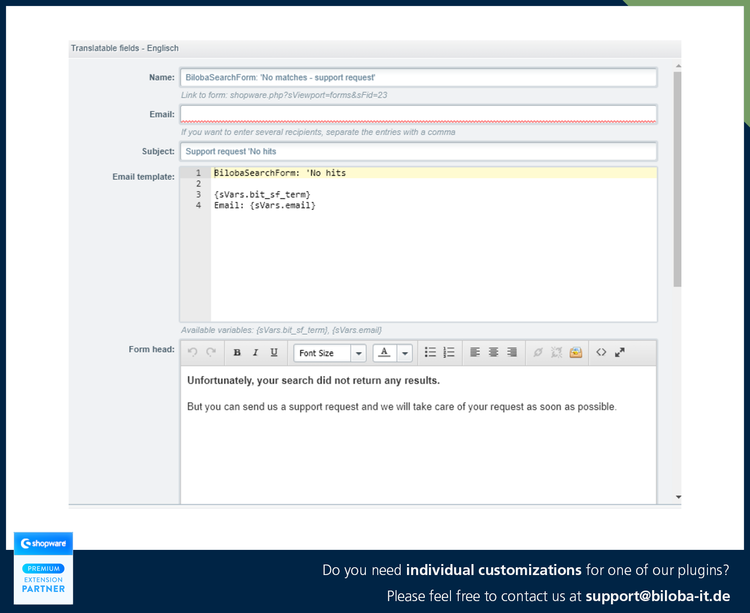Apply the text color button
750x613 pixels.
coord(385,353)
